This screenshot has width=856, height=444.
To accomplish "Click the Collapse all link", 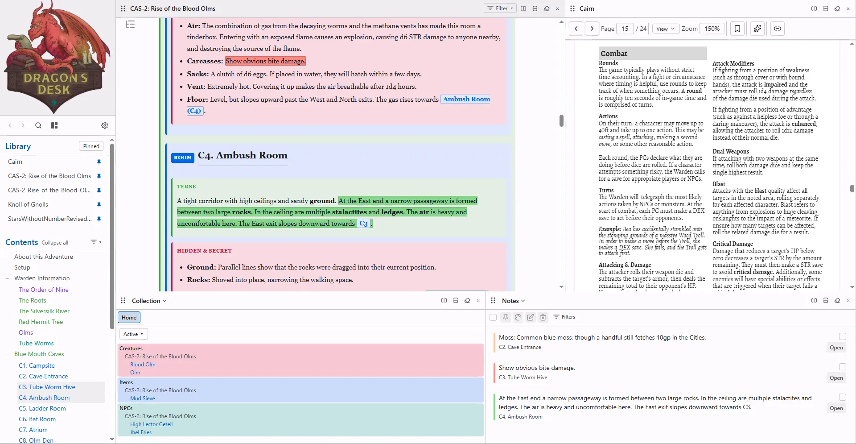I will click(x=55, y=243).
